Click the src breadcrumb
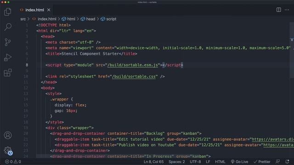Viewport: 294px width, 165px height. pos(23,19)
